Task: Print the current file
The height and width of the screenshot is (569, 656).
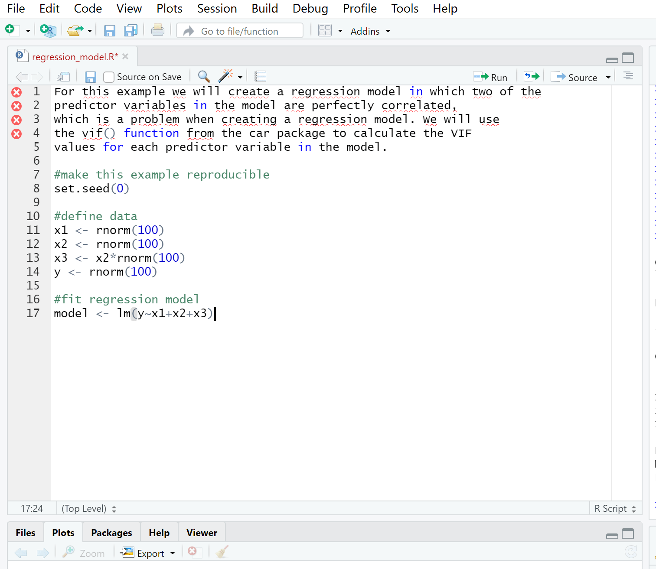Action: (157, 30)
